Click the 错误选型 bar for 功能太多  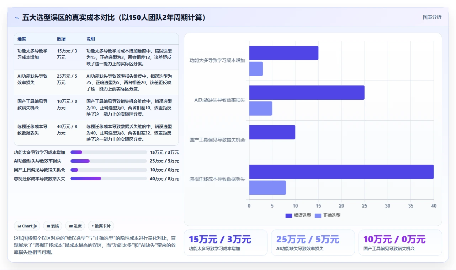pos(283,53)
